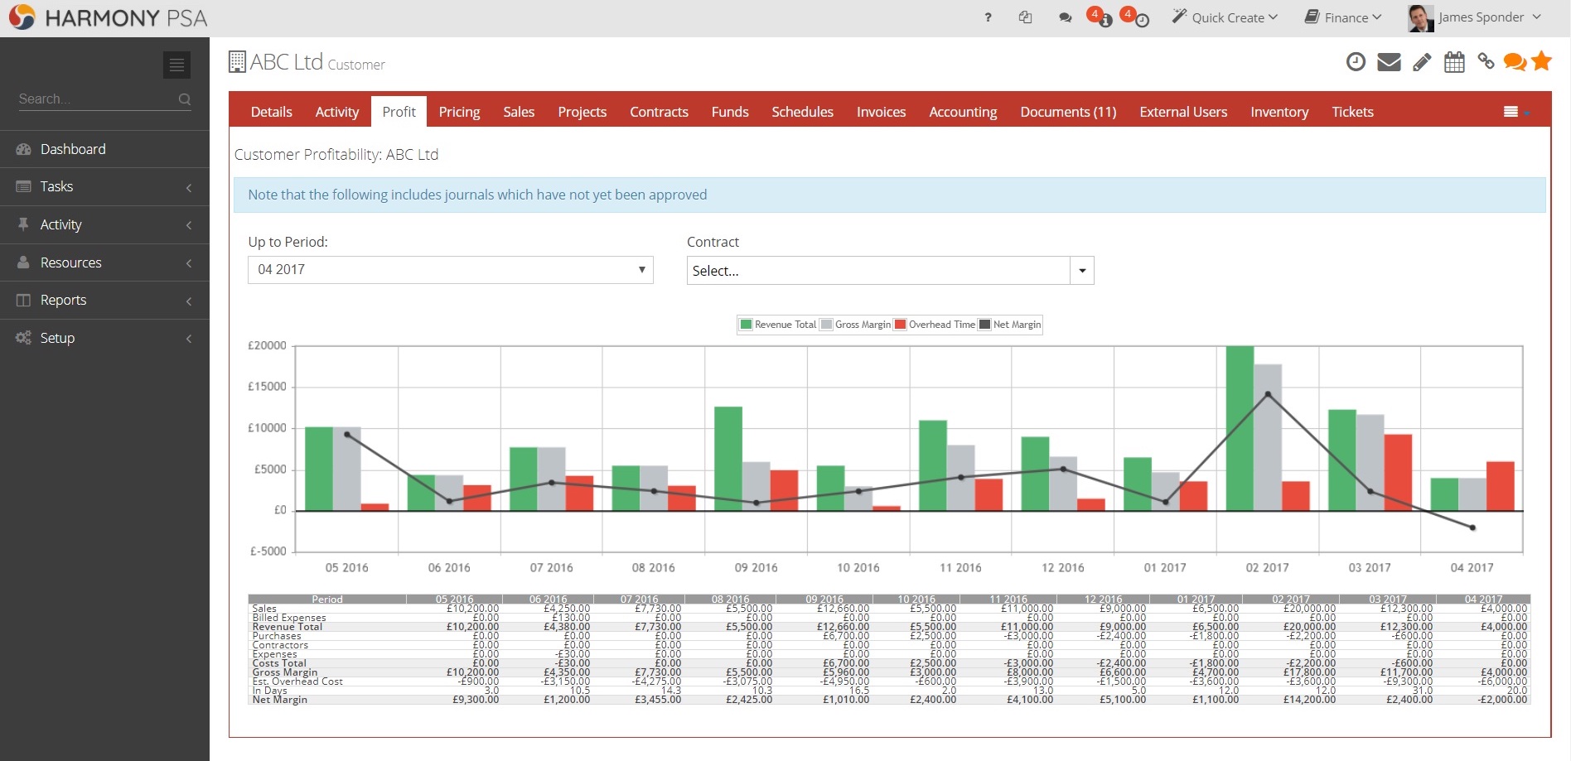Open the Invoices tab
Screen dimensions: 1571x761
[x=881, y=112]
